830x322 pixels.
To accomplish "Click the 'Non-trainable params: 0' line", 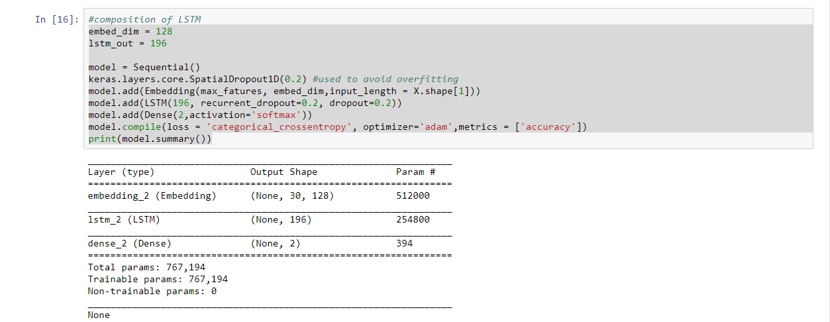I will pyautogui.click(x=152, y=291).
